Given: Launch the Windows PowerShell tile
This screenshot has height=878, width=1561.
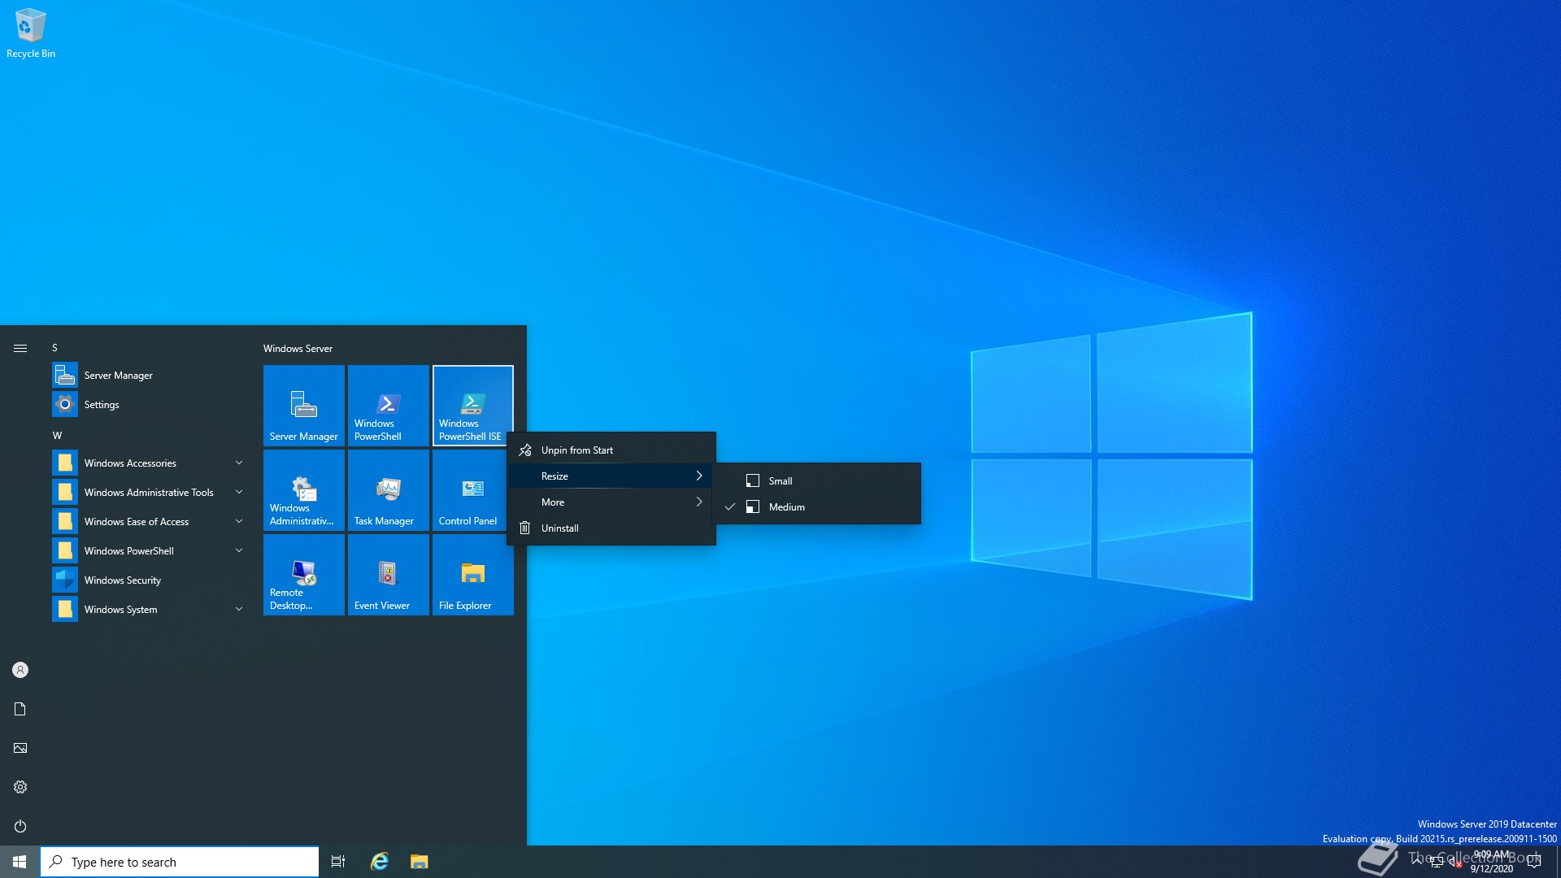Looking at the screenshot, I should pyautogui.click(x=389, y=406).
